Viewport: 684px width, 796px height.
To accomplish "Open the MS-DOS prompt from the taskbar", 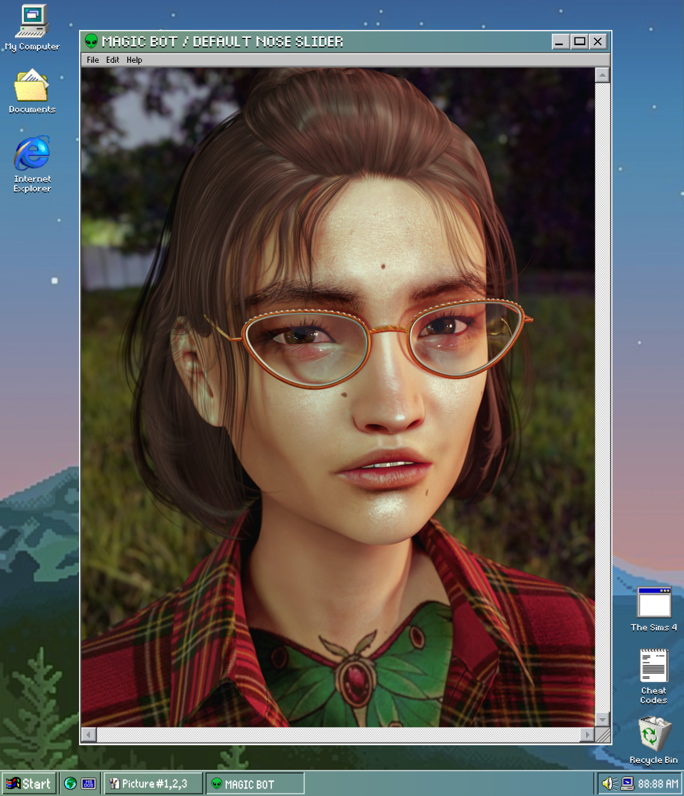I will 89,784.
